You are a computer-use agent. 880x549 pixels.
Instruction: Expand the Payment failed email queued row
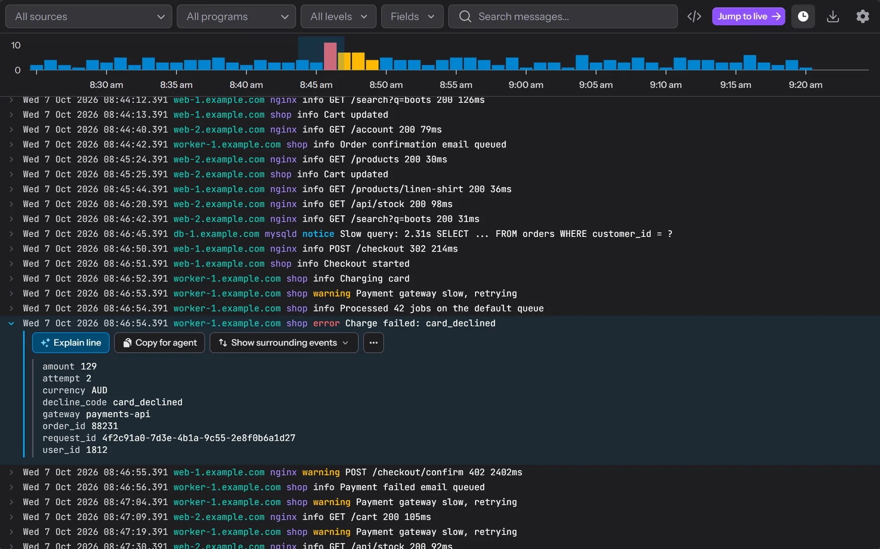11,487
